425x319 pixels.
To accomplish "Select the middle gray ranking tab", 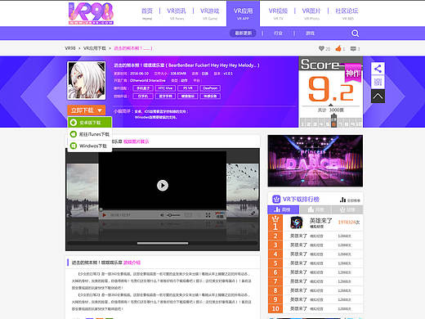I will [x=315, y=209].
